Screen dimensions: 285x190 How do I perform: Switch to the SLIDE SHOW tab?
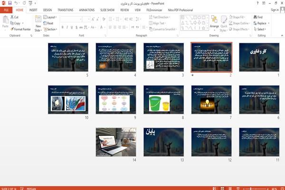107,10
